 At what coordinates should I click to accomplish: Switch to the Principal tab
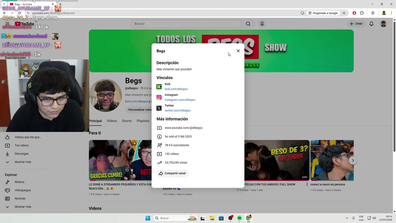click(95, 121)
